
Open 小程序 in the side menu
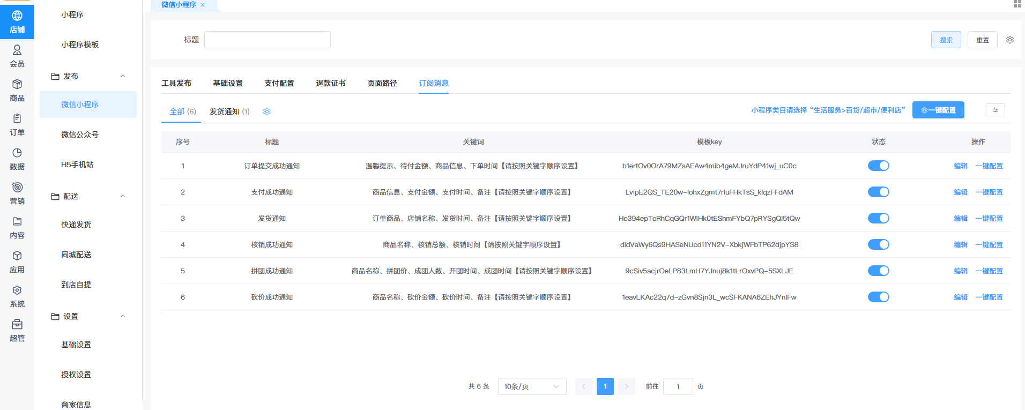click(72, 14)
